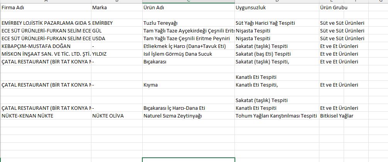Screen dimensions: 388x162
Task: Select the ECE SÜT ÜRÜNLERİ cell in USDA row
Action: 46,38
